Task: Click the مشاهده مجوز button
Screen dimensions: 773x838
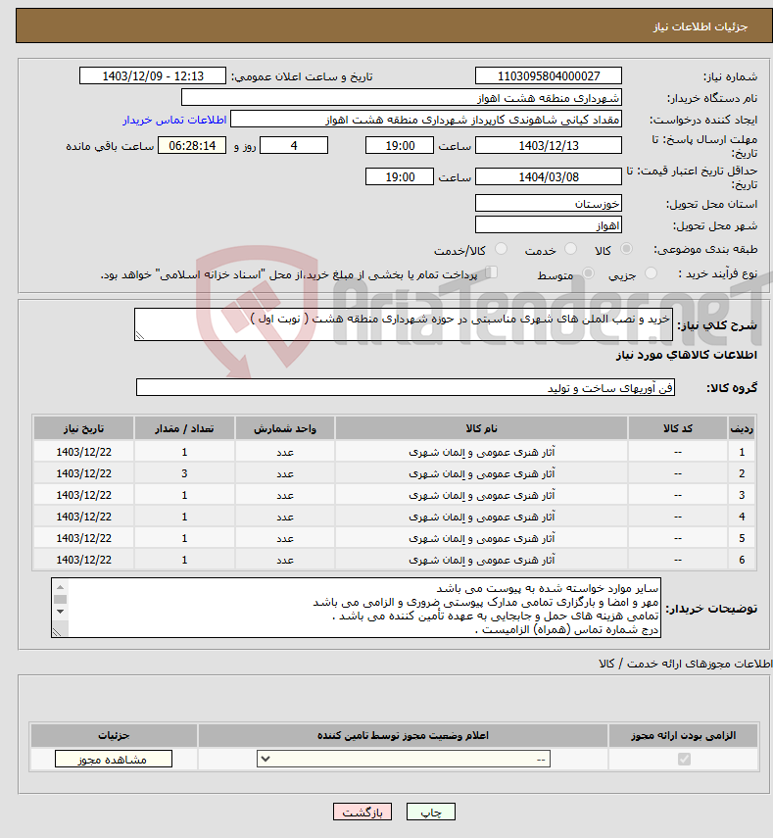Action: (114, 759)
